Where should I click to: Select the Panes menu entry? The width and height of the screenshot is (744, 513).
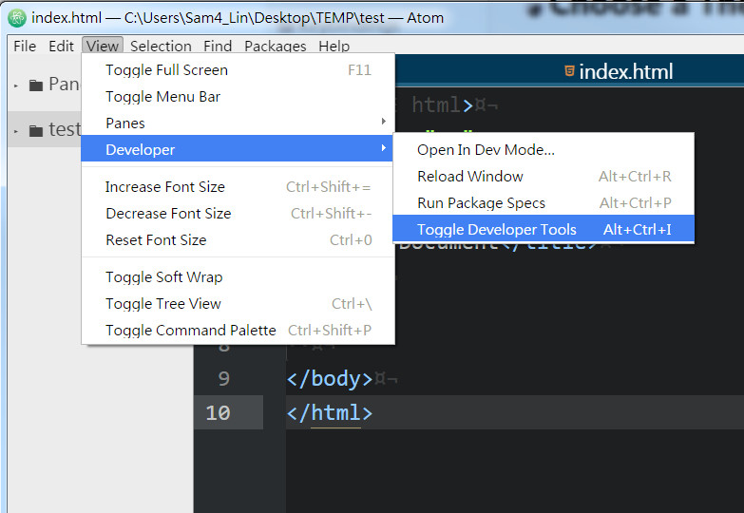238,123
